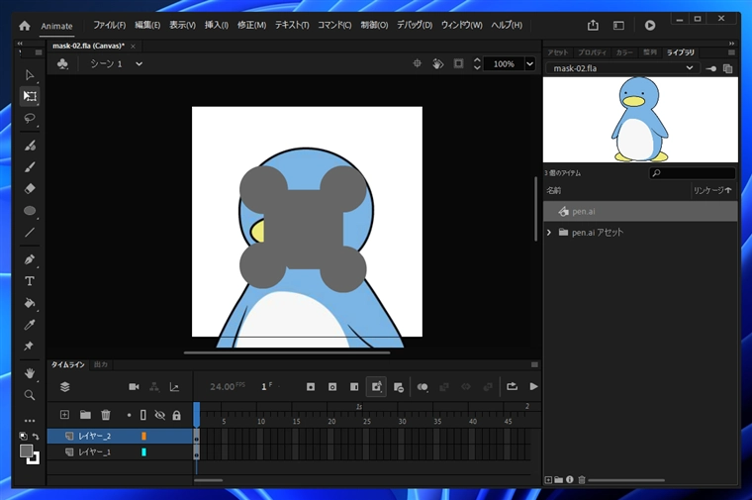752x500 pixels.
Task: Toggle lock all layers
Action: click(176, 415)
